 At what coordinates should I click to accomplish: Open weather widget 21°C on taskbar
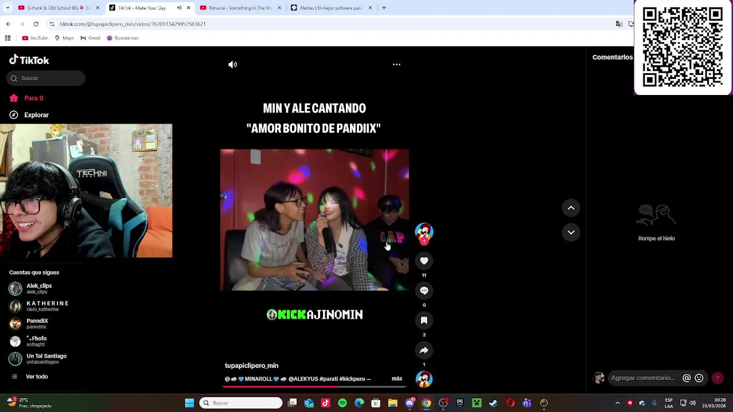[x=29, y=403]
